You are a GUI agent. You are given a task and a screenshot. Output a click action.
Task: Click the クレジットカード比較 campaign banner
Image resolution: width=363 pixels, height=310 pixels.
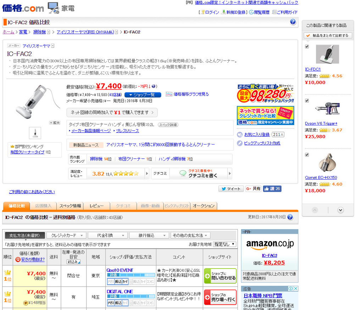click(x=266, y=115)
